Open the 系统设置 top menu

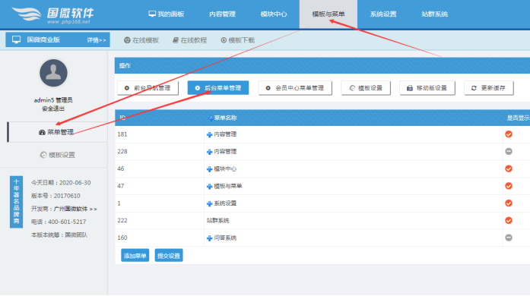(383, 14)
